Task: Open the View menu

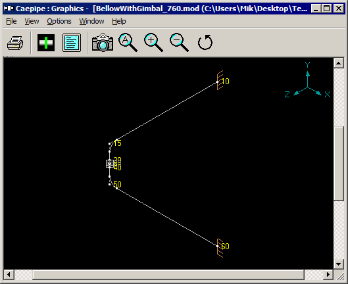Action: 32,21
